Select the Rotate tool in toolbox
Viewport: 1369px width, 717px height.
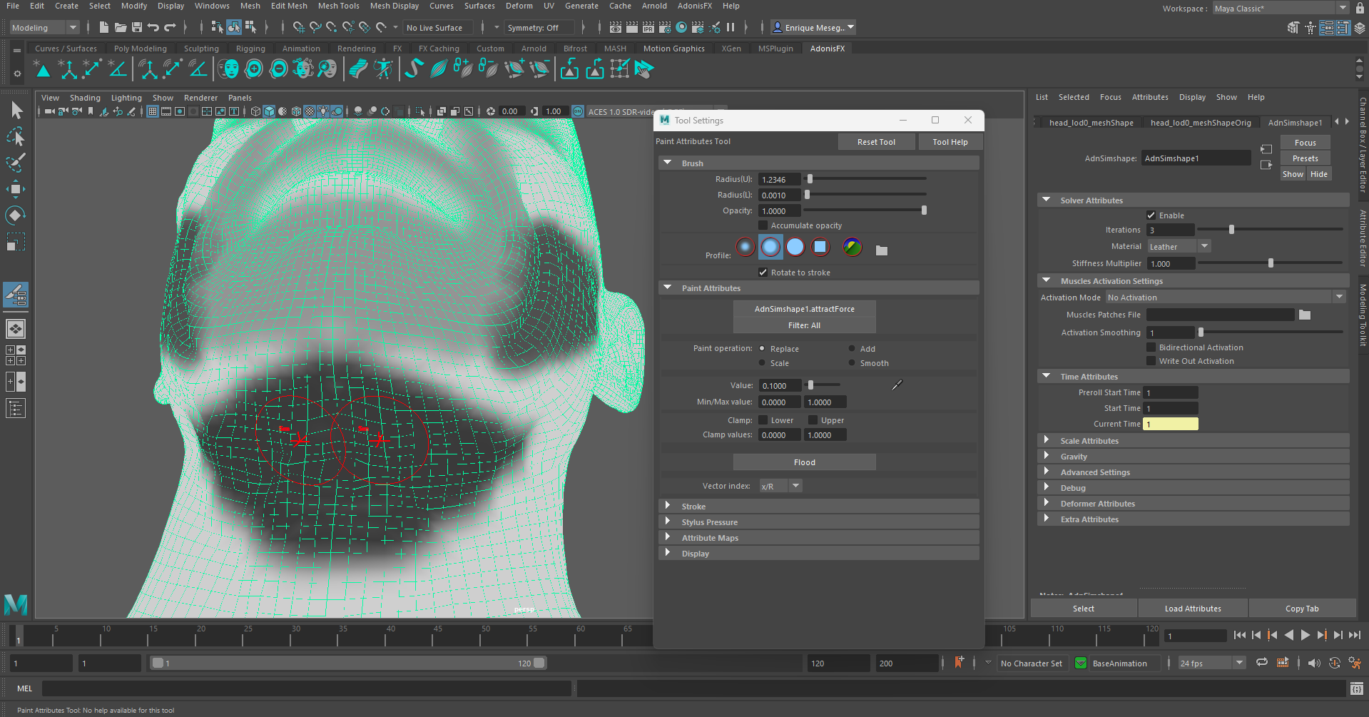click(16, 215)
